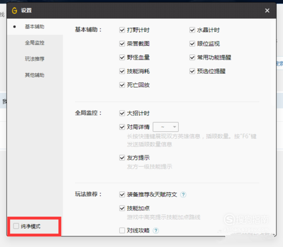Enable the 纯净模式 checkbox
The height and width of the screenshot is (247, 283).
click(16, 226)
